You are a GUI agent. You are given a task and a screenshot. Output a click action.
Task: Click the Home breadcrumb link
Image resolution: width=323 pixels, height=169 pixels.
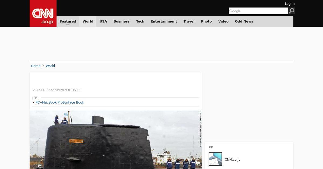pos(36,66)
